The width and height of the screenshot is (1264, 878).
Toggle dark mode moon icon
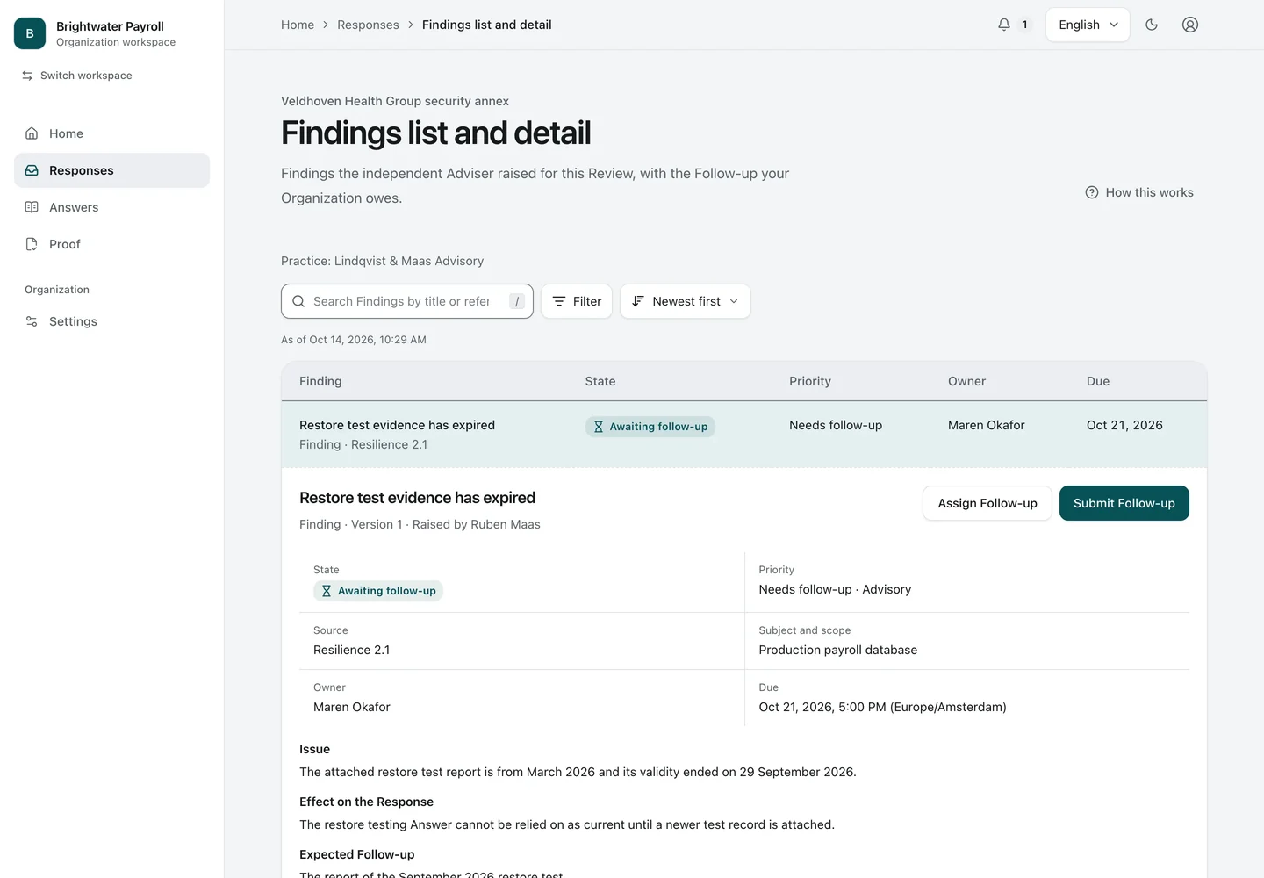coord(1152,25)
